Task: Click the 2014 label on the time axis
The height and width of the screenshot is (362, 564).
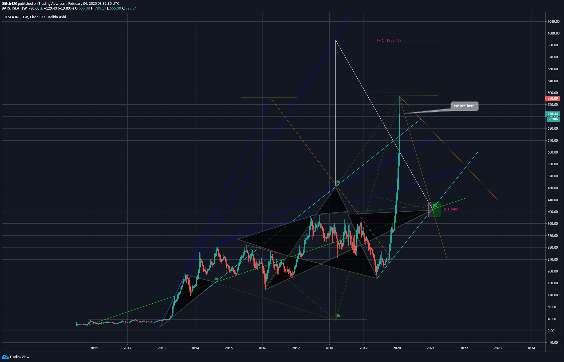Action: pos(195,348)
